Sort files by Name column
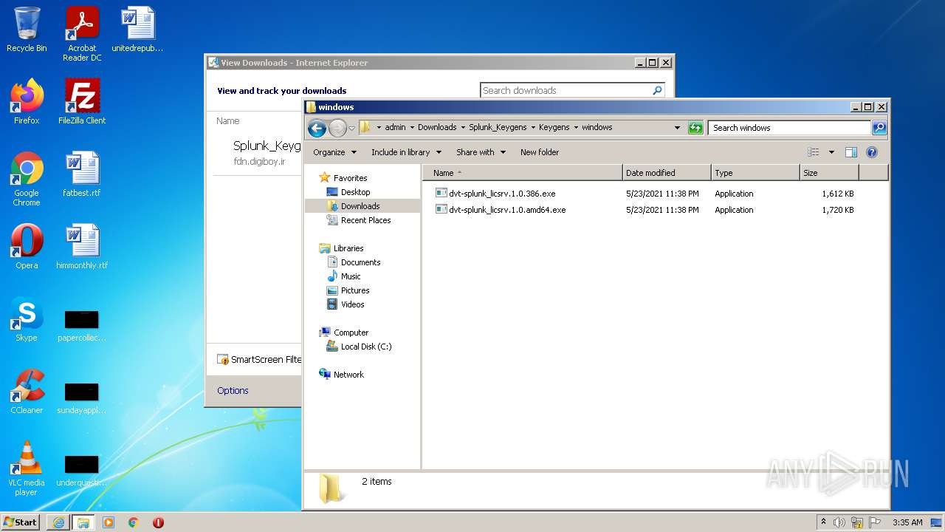The image size is (945, 532). [522, 173]
